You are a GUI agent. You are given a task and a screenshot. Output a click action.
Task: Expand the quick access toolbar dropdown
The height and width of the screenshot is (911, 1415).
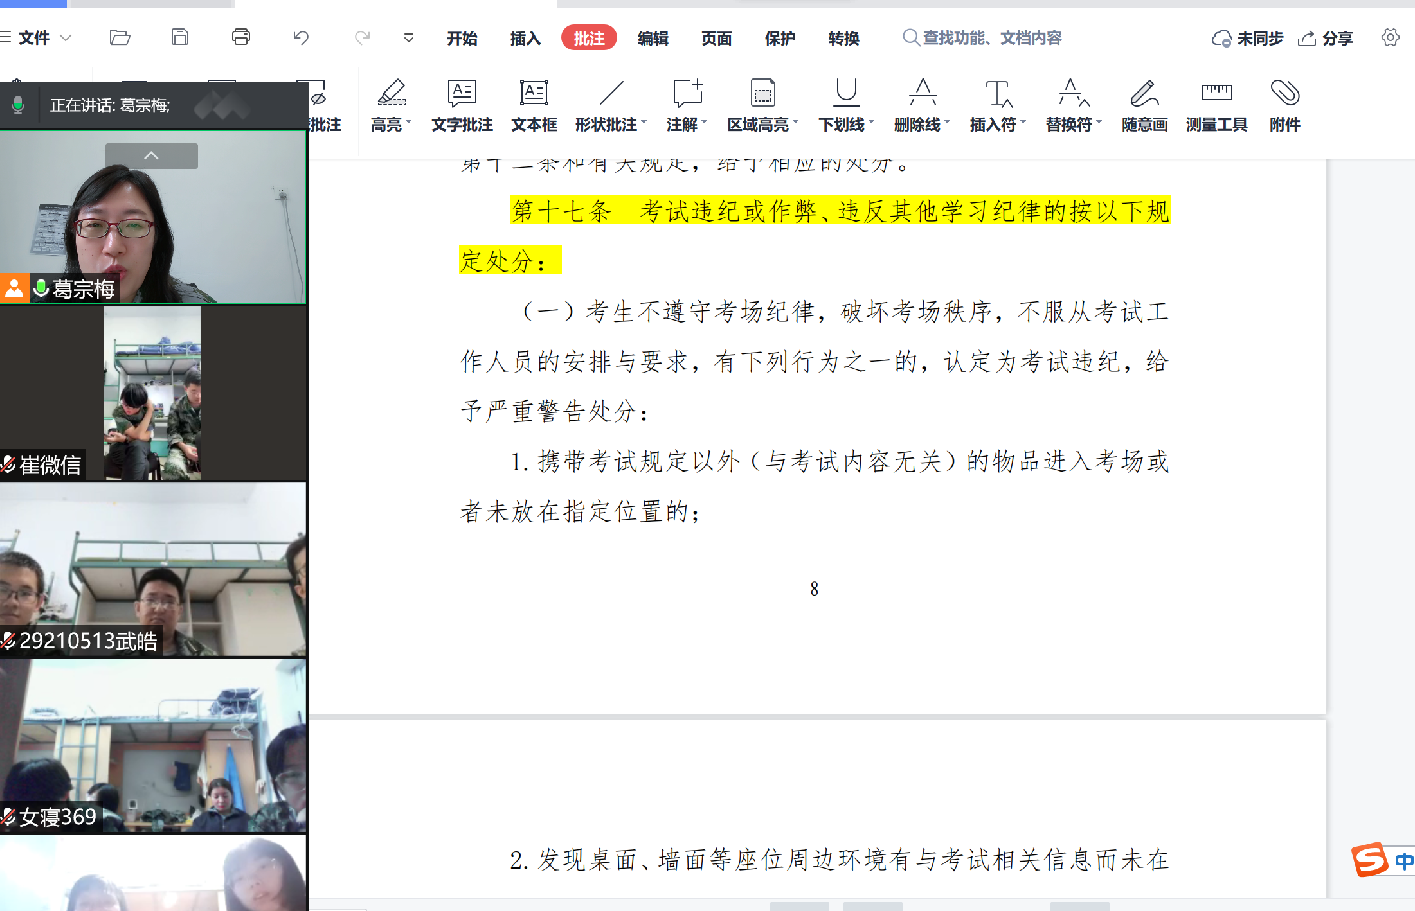click(x=408, y=38)
